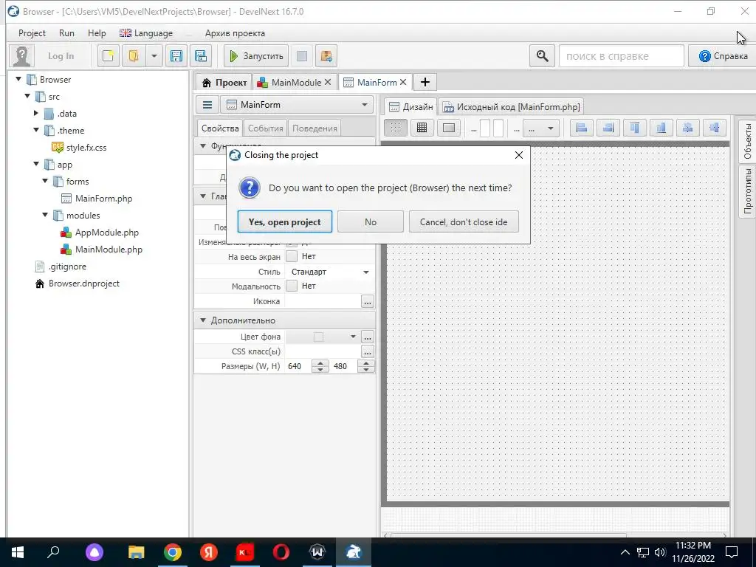Image resolution: width=756 pixels, height=567 pixels.
Task: Open the Стиль Стандарт dropdown
Action: tap(330, 272)
